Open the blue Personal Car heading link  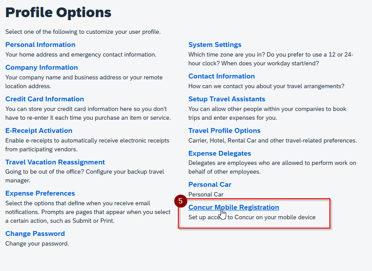click(x=210, y=185)
